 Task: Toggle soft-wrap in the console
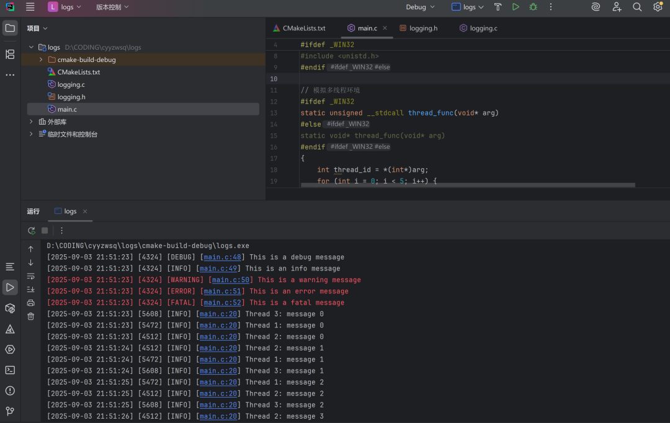pos(31,276)
